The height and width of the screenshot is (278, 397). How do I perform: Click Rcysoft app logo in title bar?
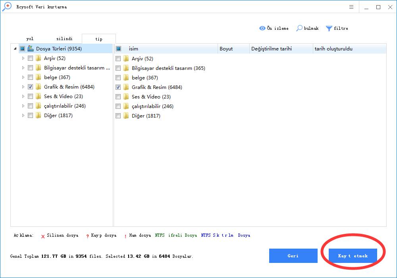(7, 7)
